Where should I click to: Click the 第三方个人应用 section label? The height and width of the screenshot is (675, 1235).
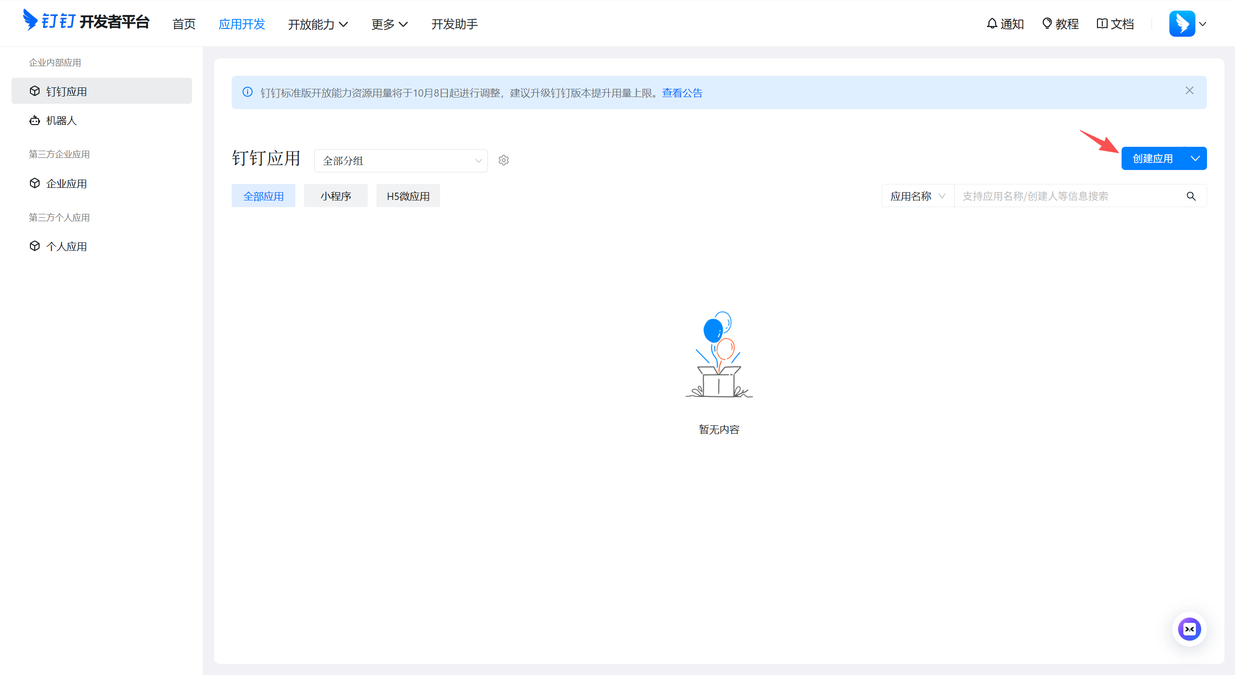[59, 217]
